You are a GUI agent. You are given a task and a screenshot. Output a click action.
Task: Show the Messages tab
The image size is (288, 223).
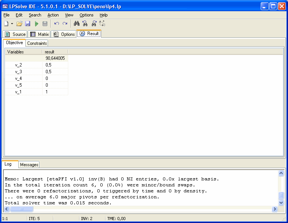click(29, 165)
